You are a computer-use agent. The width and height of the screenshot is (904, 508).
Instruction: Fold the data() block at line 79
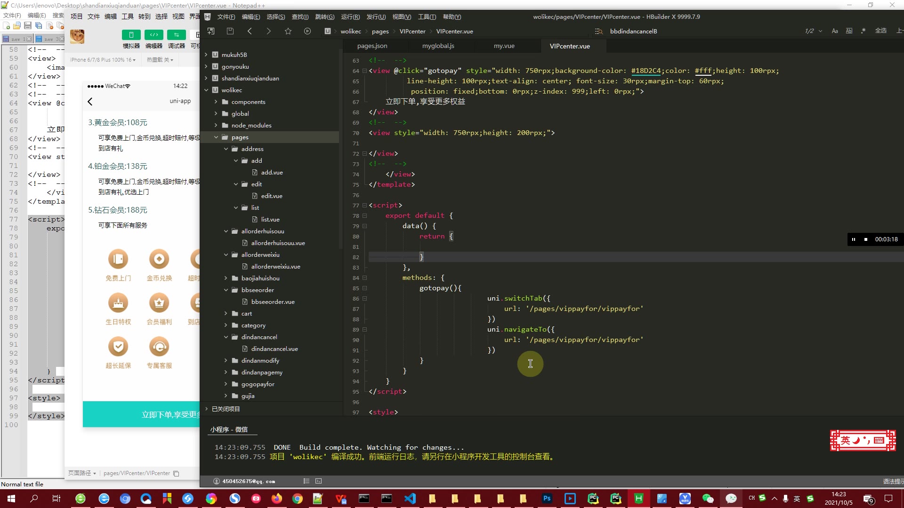[x=364, y=226]
